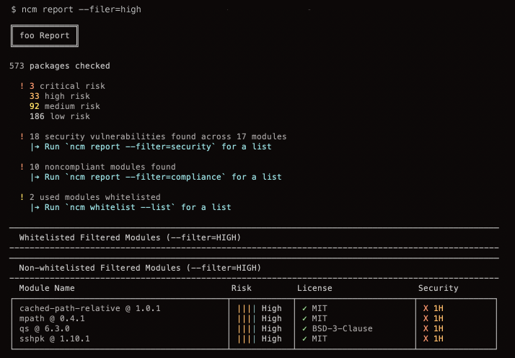This screenshot has height=358, width=515.
Task: Click the arrow before the whitelist command
Action: (x=35, y=207)
